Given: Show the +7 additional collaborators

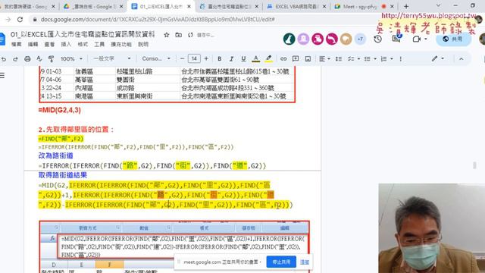Looking at the screenshot, I should pos(360,39).
